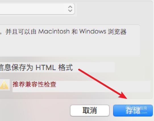Click the word Macintosh in the description
This screenshot has width=154, height=121.
54,31
